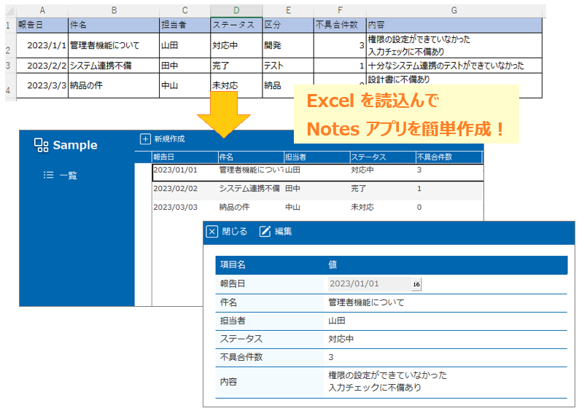Click Excel cell 管理者機能について
This screenshot has height=419, width=587.
point(114,45)
